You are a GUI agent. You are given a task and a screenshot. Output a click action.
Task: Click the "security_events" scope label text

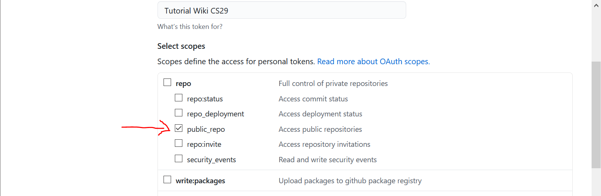click(211, 160)
